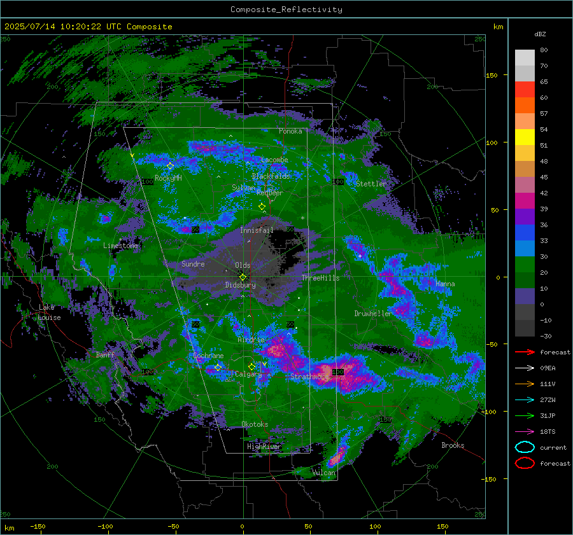Image resolution: width=573 pixels, height=535 pixels.
Task: Click the white 09EA arrow icon
Action: tap(525, 368)
